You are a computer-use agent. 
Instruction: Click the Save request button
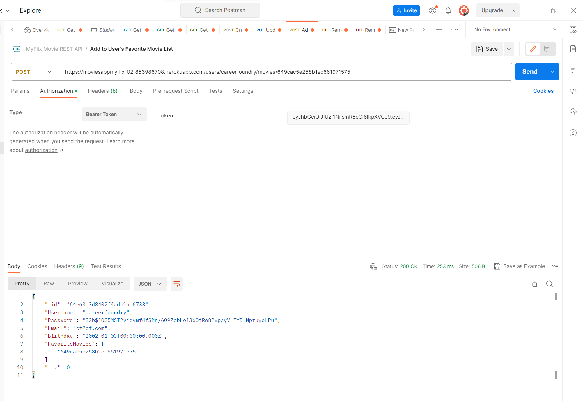[x=487, y=49]
